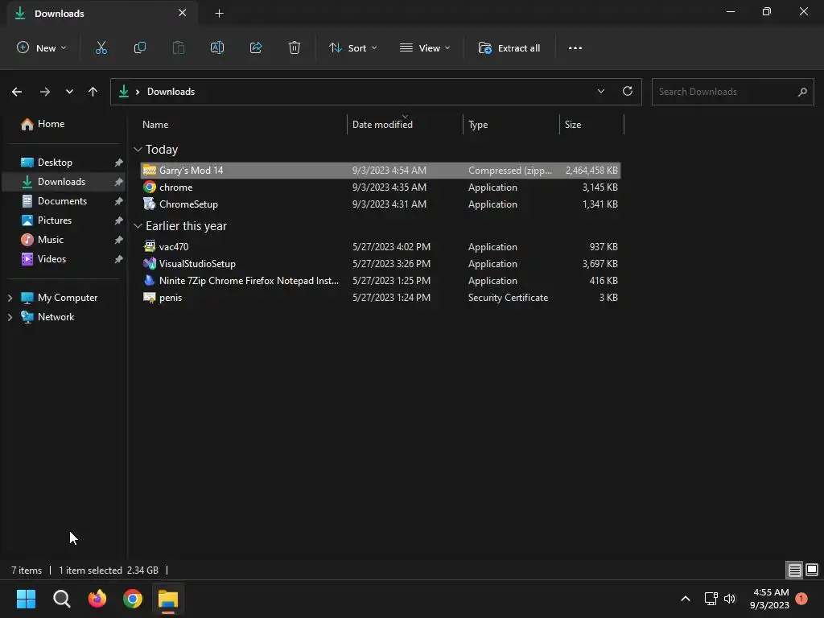Switch to details view icon in status bar
The height and width of the screenshot is (618, 824).
tap(794, 570)
